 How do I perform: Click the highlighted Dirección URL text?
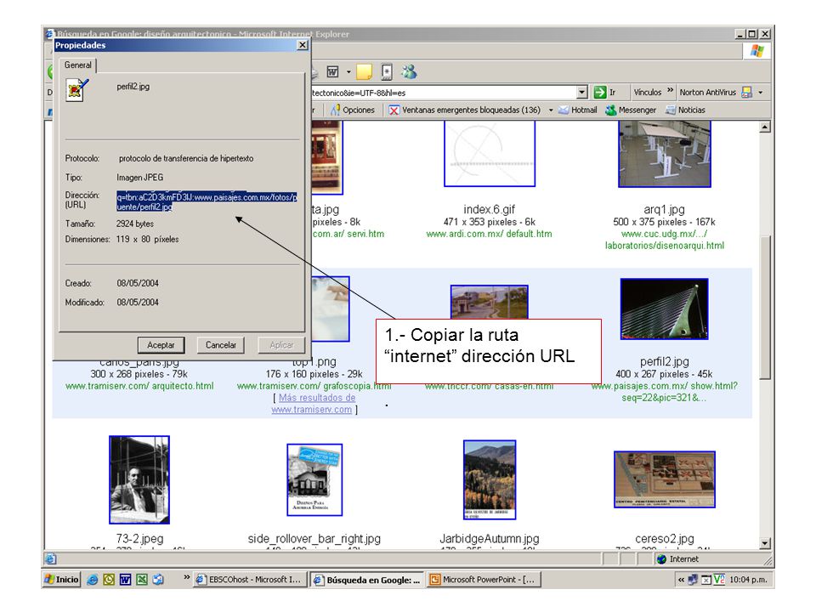[207, 202]
